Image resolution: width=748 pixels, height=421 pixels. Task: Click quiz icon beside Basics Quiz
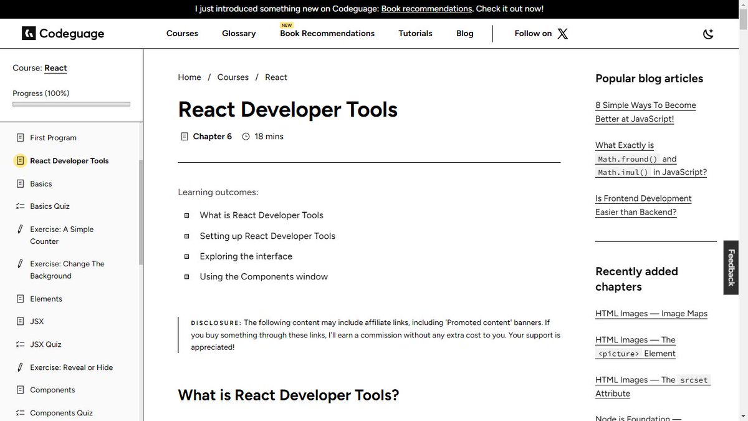[20, 206]
